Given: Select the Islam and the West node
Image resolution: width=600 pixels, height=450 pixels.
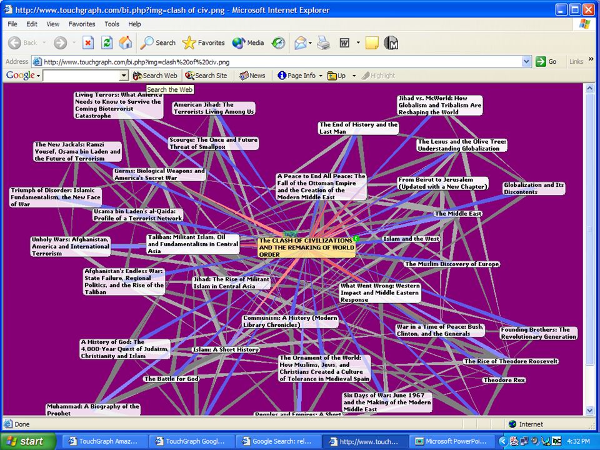Looking at the screenshot, I should click(x=411, y=239).
